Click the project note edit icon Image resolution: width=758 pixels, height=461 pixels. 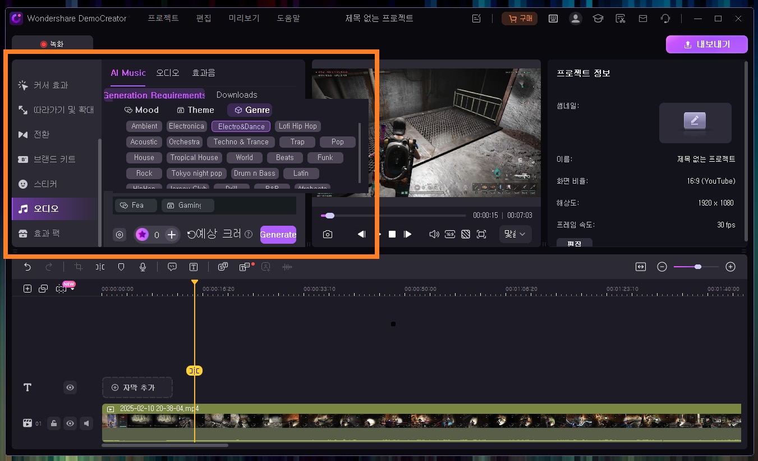click(x=476, y=19)
